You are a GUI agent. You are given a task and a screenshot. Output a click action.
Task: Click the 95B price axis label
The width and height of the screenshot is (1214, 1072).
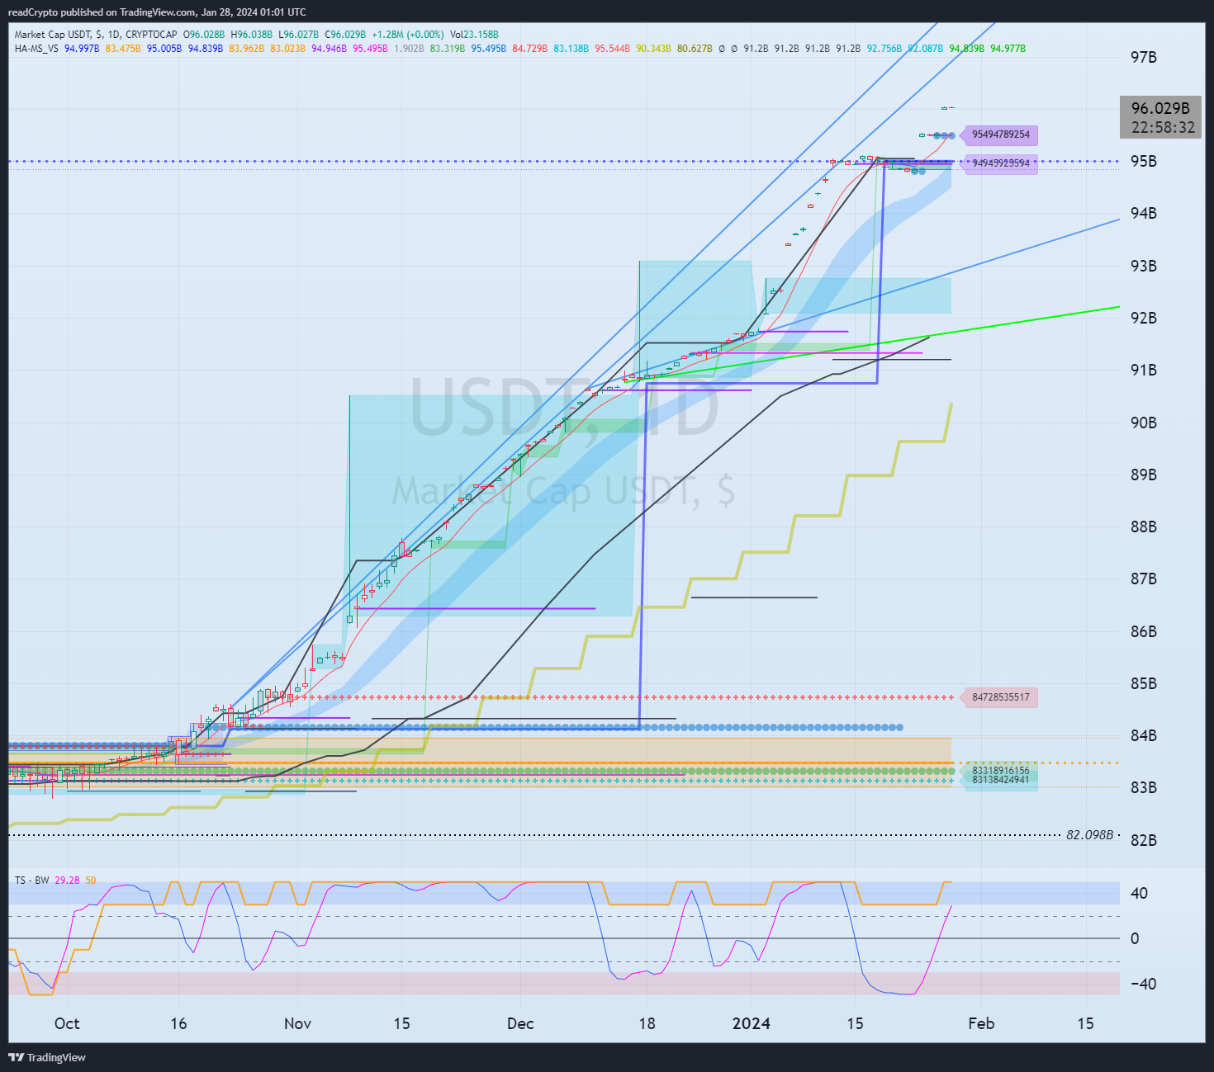coord(1144,161)
